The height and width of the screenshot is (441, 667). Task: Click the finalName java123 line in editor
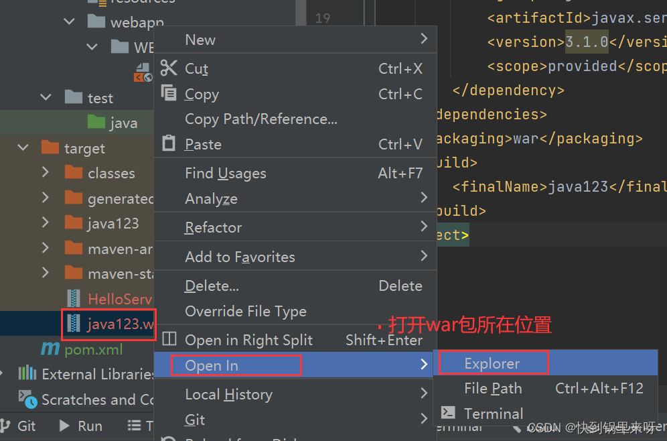coord(559,186)
